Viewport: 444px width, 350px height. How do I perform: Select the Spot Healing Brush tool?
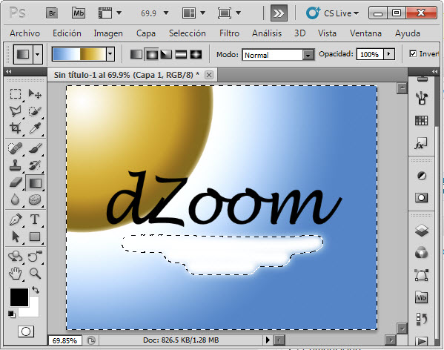pyautogui.click(x=16, y=148)
